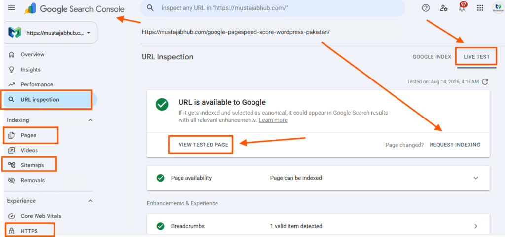Open notifications bell with 97 badge
The image size is (505, 237).
pyautogui.click(x=462, y=8)
